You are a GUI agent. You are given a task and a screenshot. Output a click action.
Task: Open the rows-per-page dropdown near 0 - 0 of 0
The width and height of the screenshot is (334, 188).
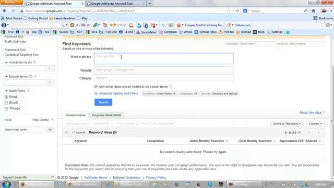click(299, 133)
